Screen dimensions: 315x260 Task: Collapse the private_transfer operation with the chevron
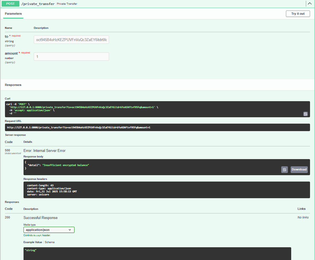(x=309, y=3)
